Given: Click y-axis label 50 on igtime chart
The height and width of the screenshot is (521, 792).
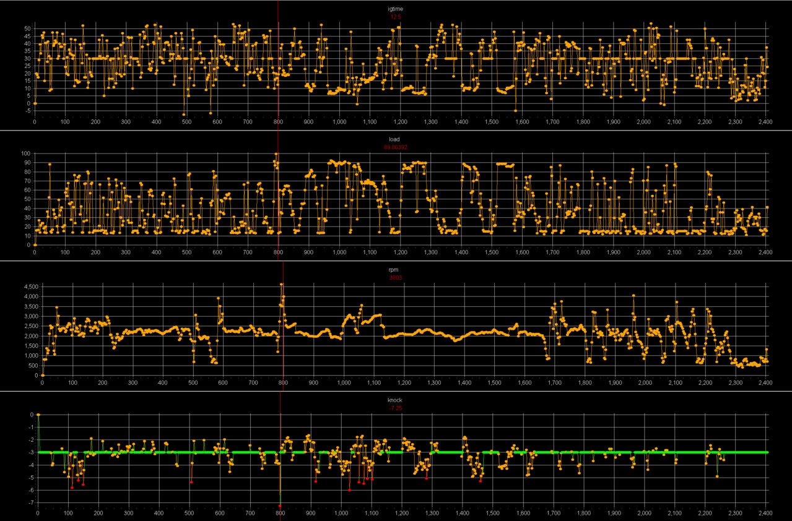Looking at the screenshot, I should tap(27, 29).
